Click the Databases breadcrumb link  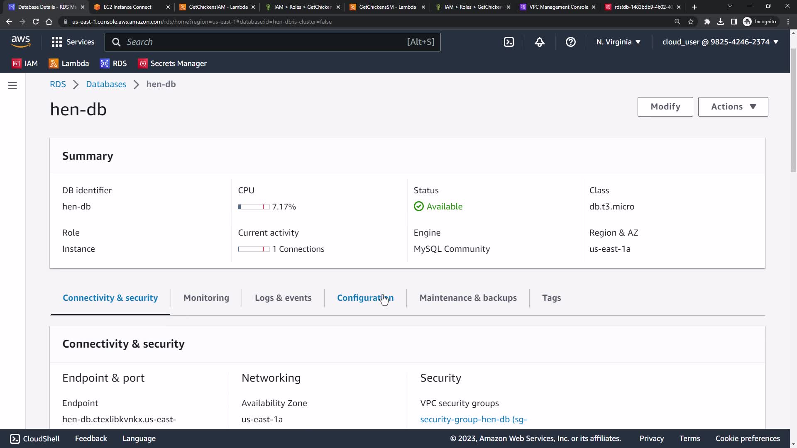coord(106,84)
